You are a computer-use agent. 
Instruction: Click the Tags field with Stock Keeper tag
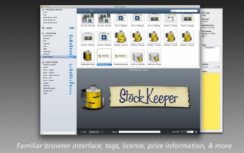[211, 54]
